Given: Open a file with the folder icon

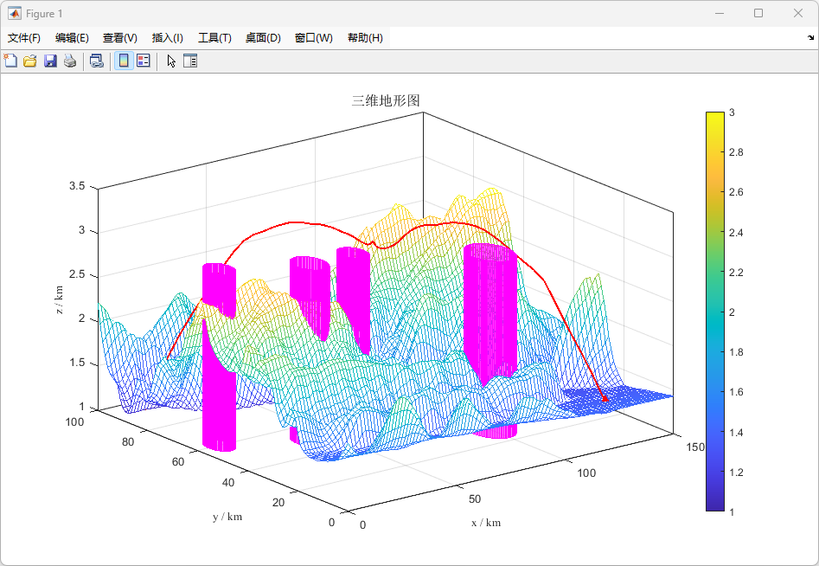Looking at the screenshot, I should click(30, 61).
